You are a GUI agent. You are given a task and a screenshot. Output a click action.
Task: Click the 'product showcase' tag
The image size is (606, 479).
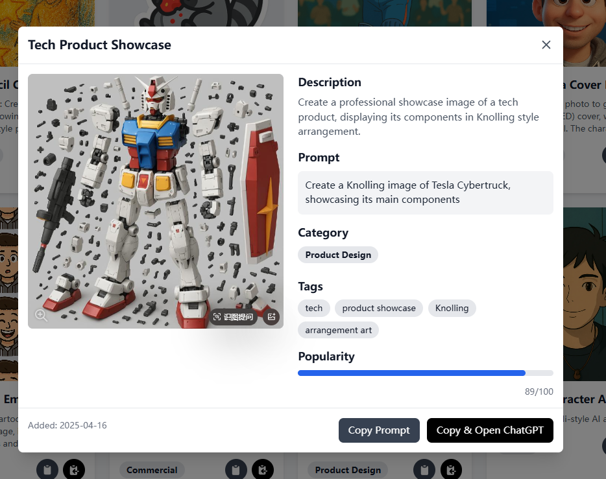379,308
